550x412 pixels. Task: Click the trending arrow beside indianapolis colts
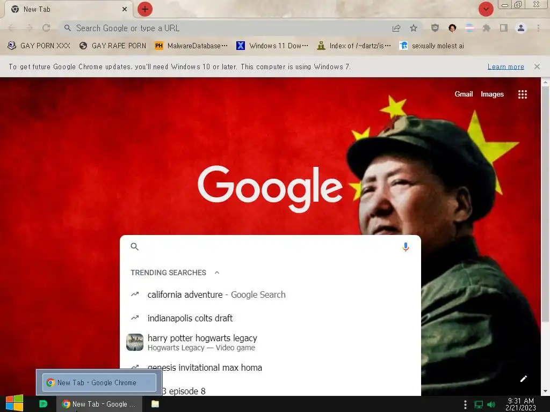point(135,318)
